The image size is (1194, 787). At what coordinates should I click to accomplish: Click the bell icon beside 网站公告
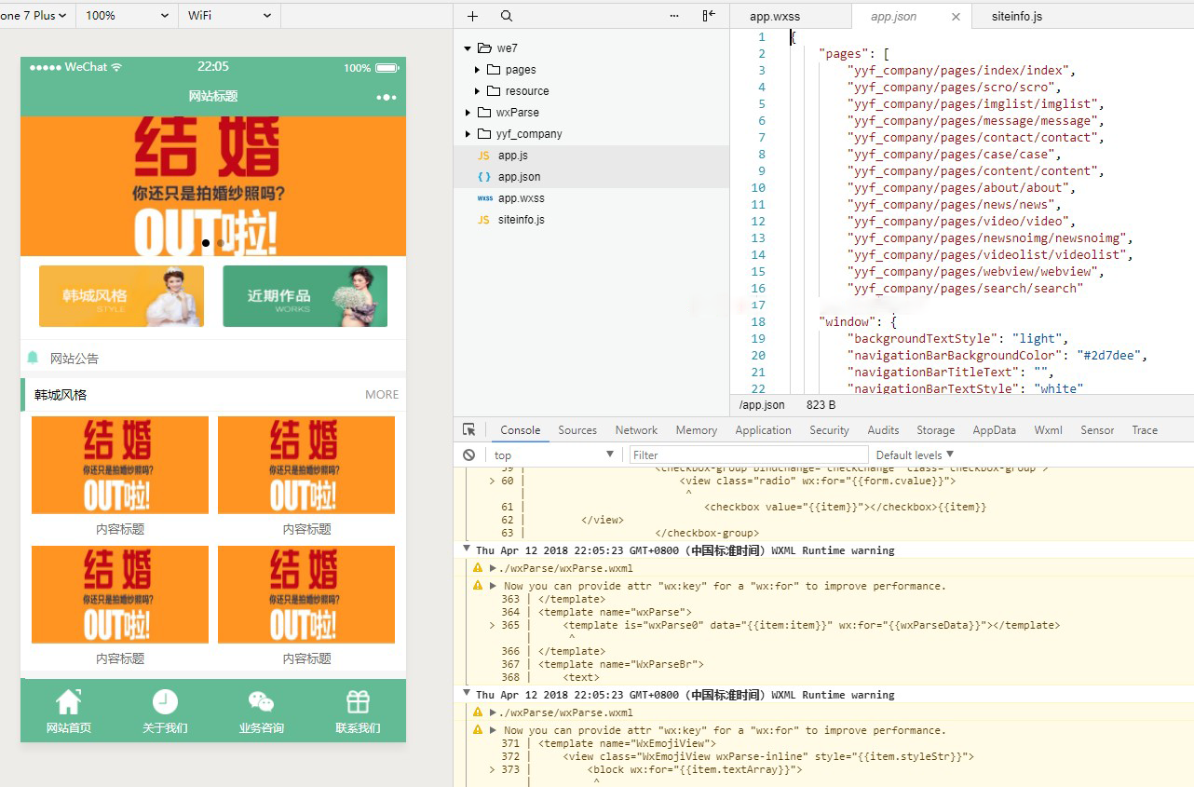[34, 358]
